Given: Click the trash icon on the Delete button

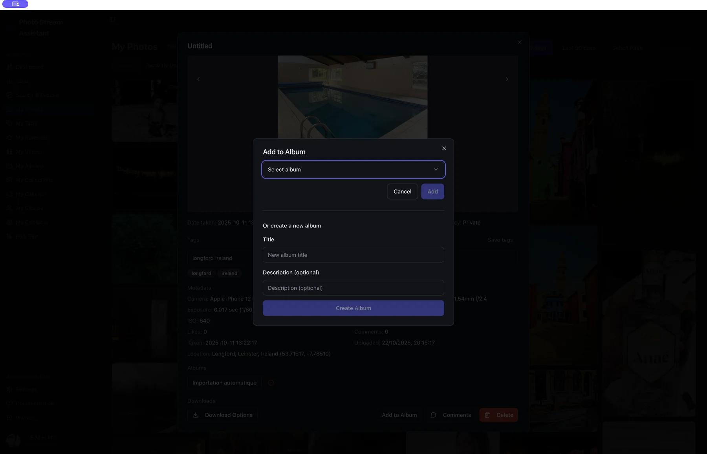Looking at the screenshot, I should (487, 415).
